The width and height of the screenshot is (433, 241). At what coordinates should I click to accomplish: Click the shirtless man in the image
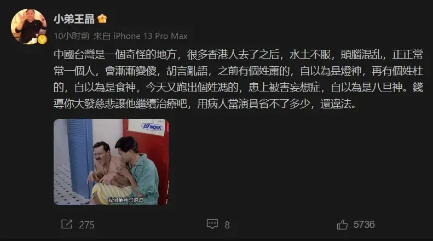(x=106, y=173)
